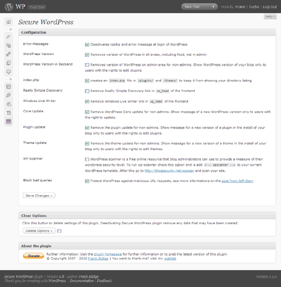This screenshot has height=287, width=281.
Task: Collapse the About the plugin panel header
Action: (x=147, y=246)
